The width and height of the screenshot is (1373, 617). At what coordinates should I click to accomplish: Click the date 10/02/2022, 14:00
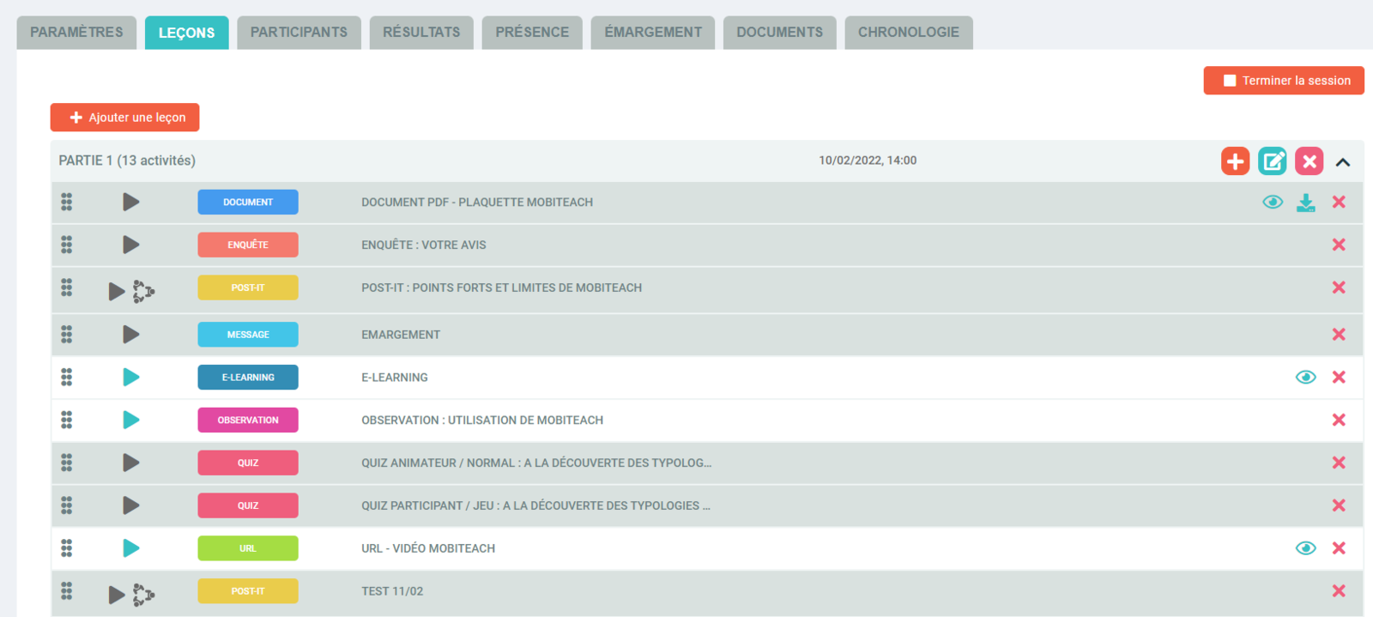868,160
